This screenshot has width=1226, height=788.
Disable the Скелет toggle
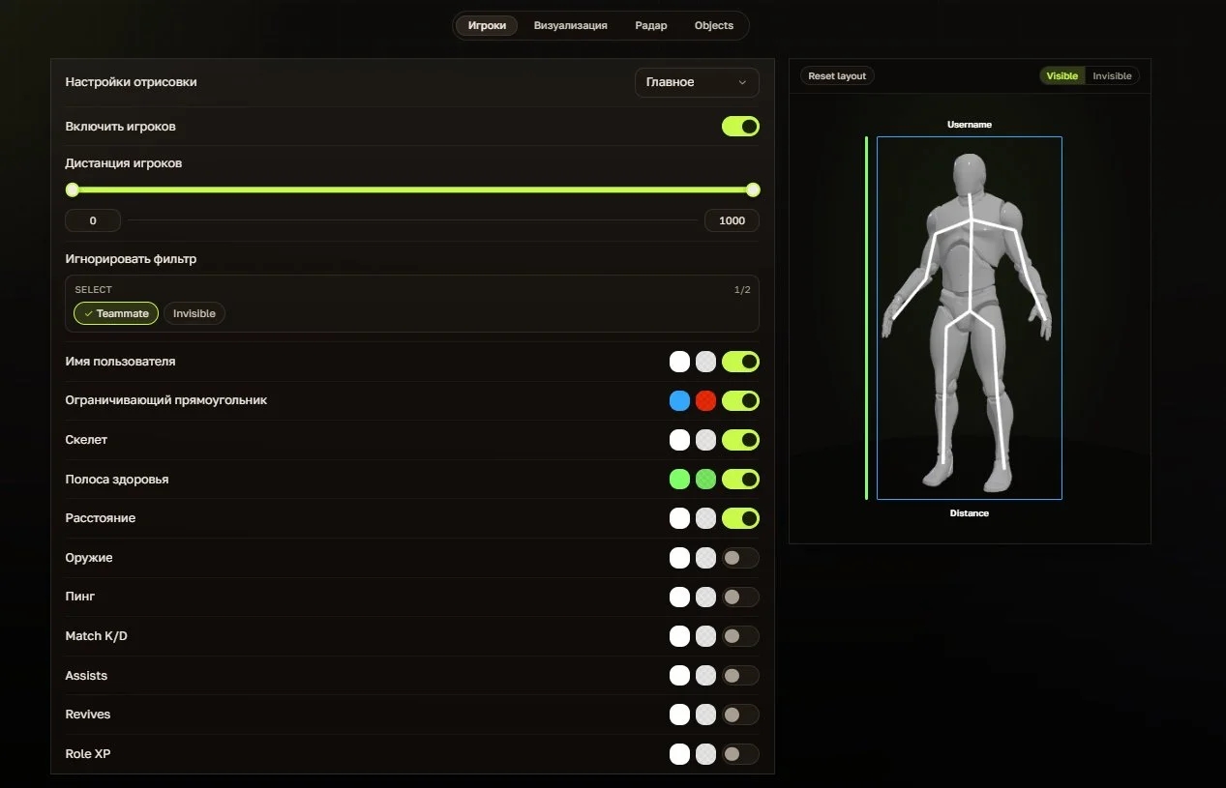pyautogui.click(x=740, y=440)
